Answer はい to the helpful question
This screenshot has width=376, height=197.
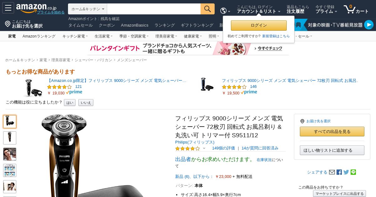pyautogui.click(x=70, y=103)
